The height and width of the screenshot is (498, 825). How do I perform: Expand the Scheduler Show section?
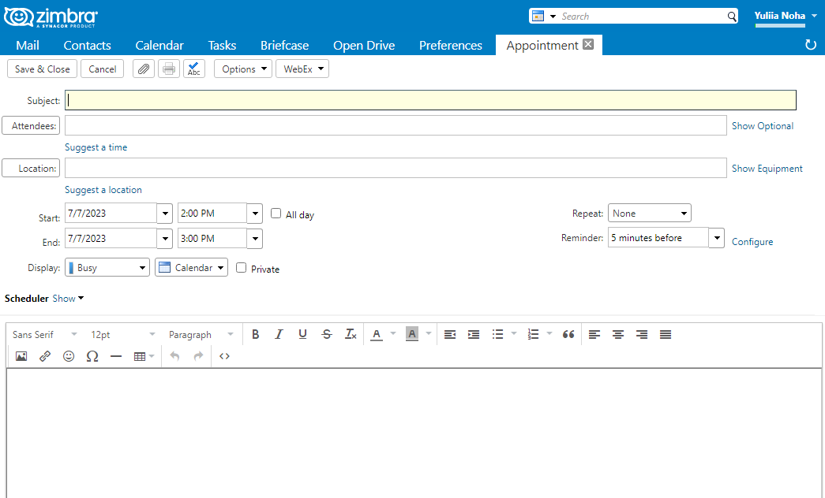pyautogui.click(x=69, y=299)
